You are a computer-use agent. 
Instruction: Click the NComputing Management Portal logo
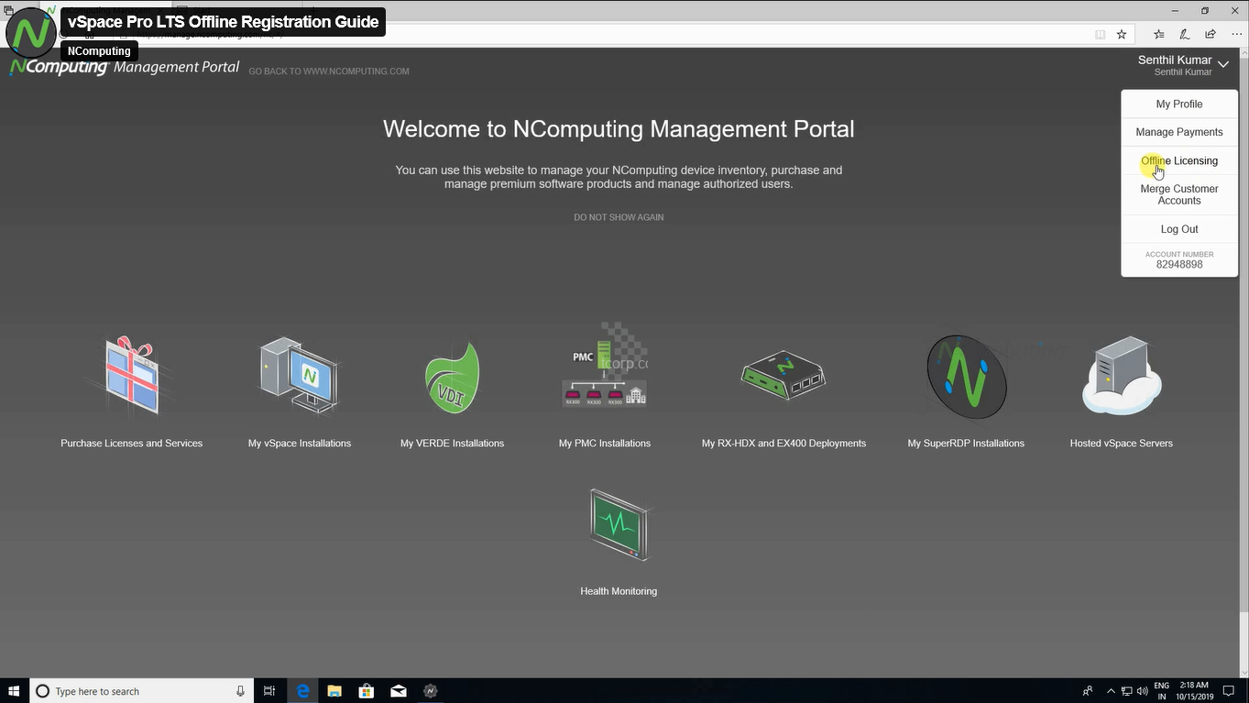tap(124, 68)
